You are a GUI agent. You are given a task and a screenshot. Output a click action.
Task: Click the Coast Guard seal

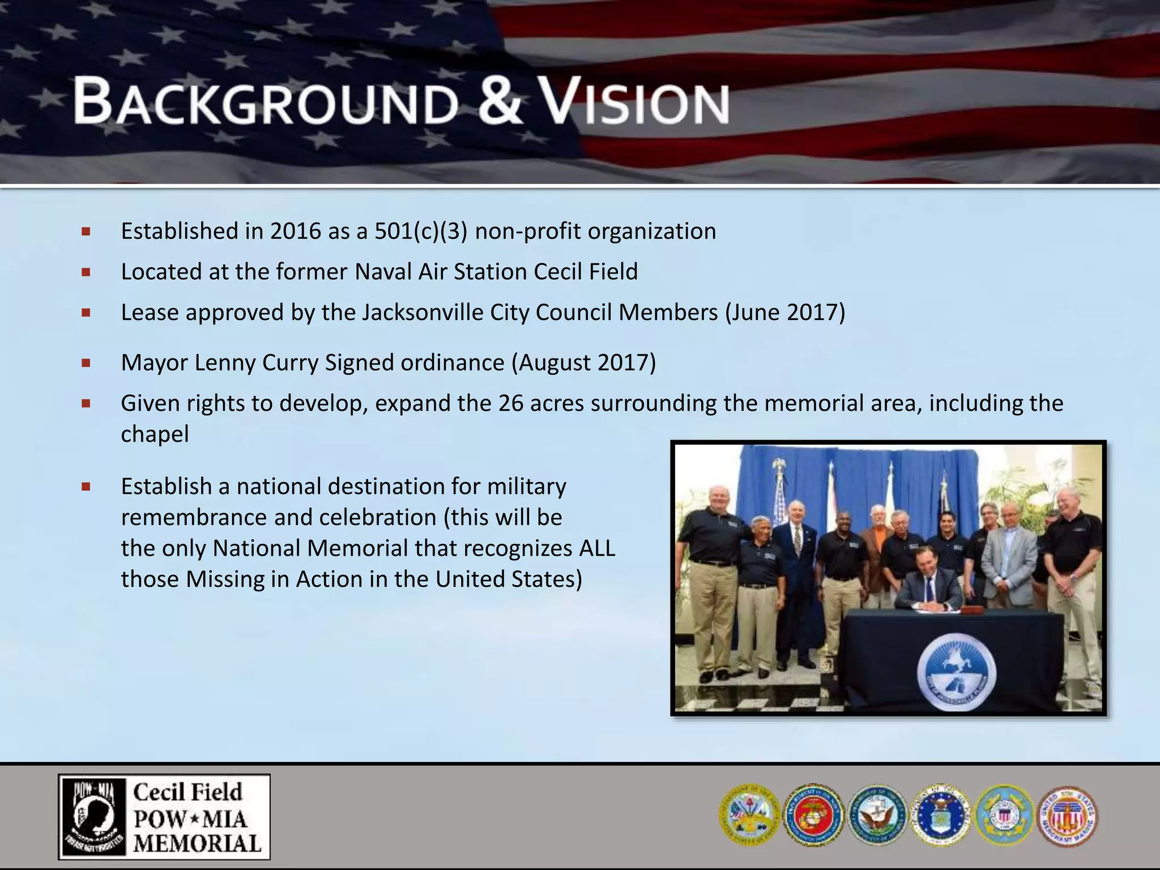point(1005,816)
